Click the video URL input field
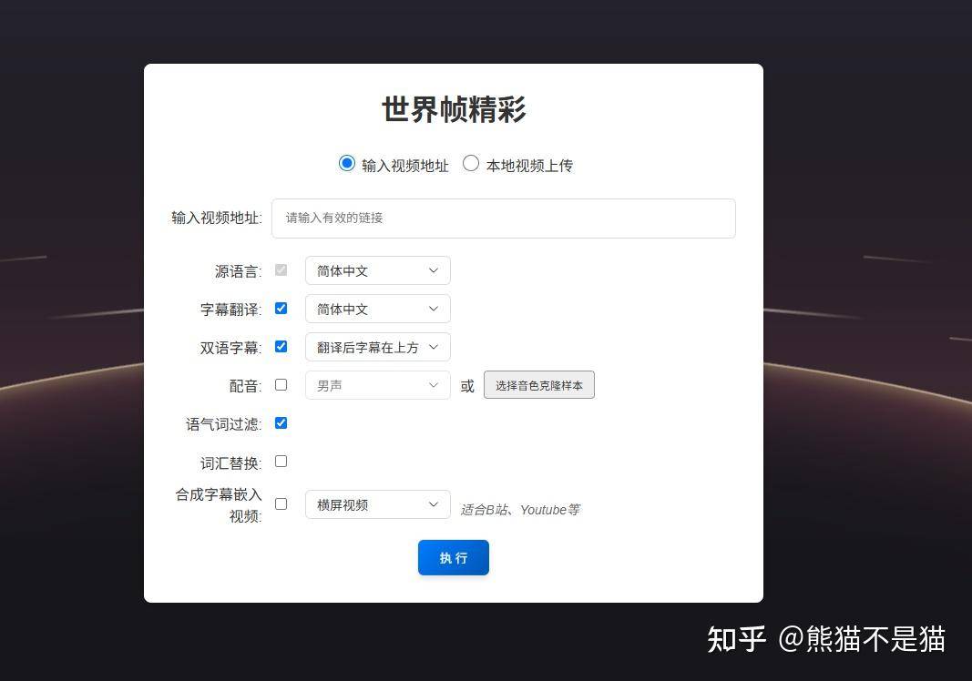This screenshot has height=681, width=972. [x=504, y=219]
